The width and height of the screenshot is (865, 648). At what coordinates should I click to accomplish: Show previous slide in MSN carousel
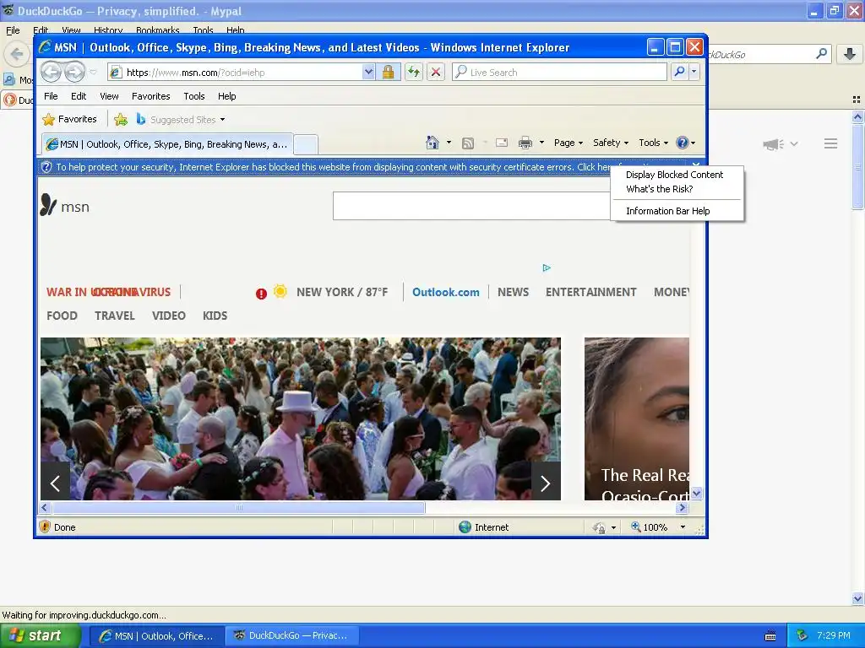pos(55,483)
